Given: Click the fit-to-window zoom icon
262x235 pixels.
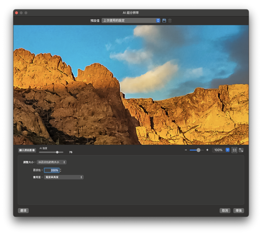Looking at the screenshot, I should click(x=241, y=150).
